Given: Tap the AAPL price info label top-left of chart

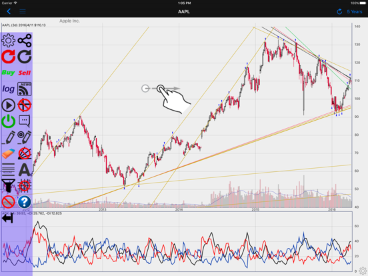Looking at the screenshot, I should (24, 25).
